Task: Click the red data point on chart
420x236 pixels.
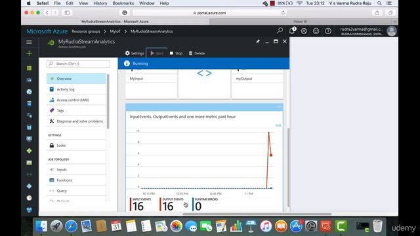Action: (271, 155)
